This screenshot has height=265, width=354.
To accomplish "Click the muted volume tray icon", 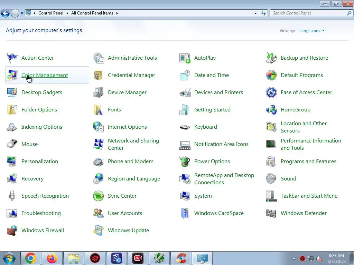I will 319,259.
